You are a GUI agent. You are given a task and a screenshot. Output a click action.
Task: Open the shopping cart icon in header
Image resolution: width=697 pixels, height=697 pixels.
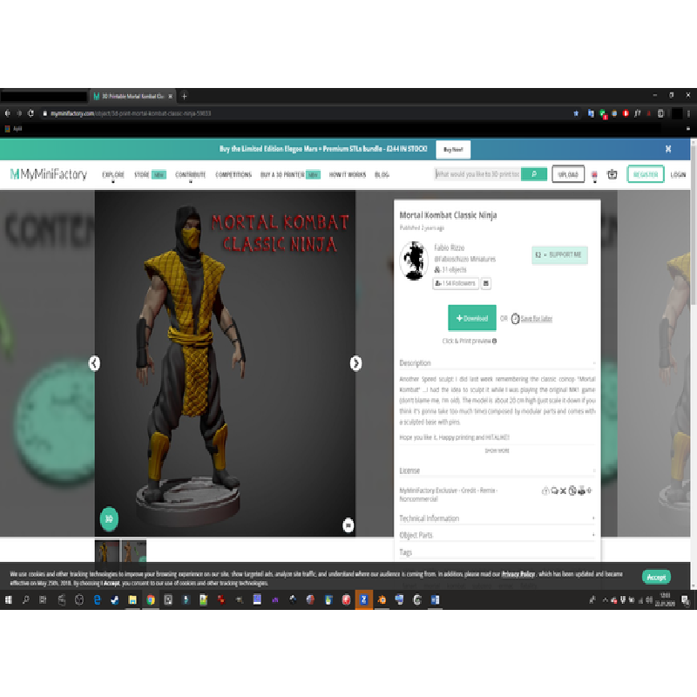(612, 174)
